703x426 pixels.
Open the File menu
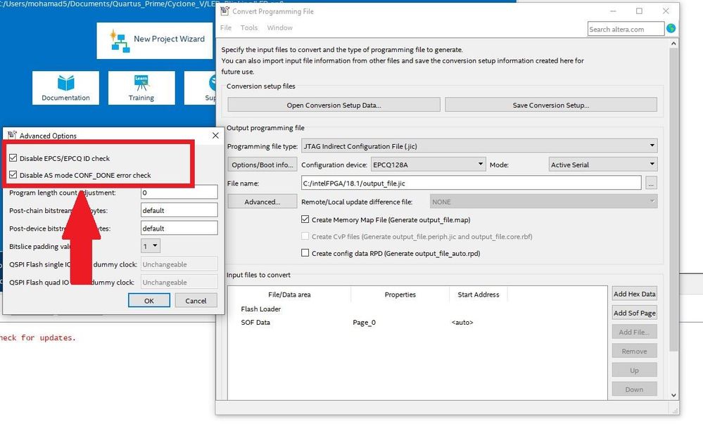pyautogui.click(x=226, y=28)
